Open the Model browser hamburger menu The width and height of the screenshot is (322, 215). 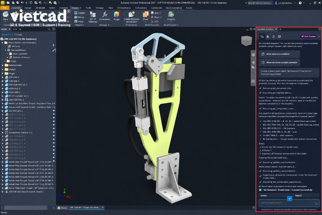(x=54, y=29)
